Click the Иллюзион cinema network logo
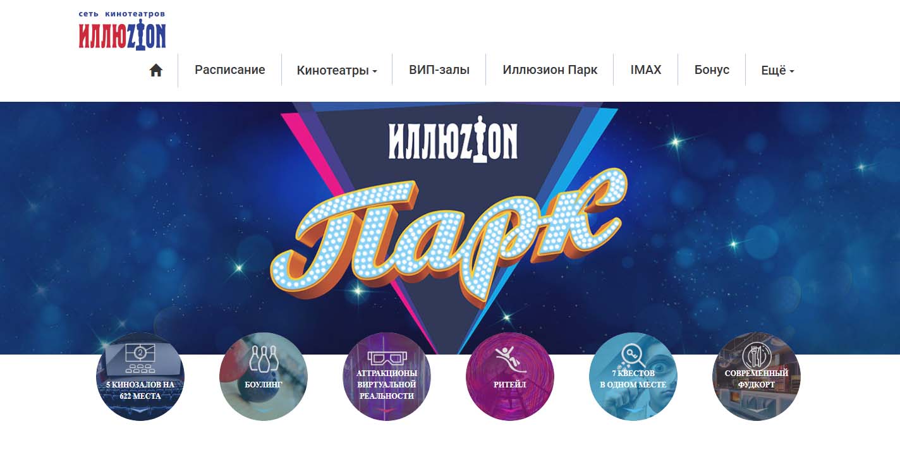This screenshot has width=900, height=450. pyautogui.click(x=122, y=30)
